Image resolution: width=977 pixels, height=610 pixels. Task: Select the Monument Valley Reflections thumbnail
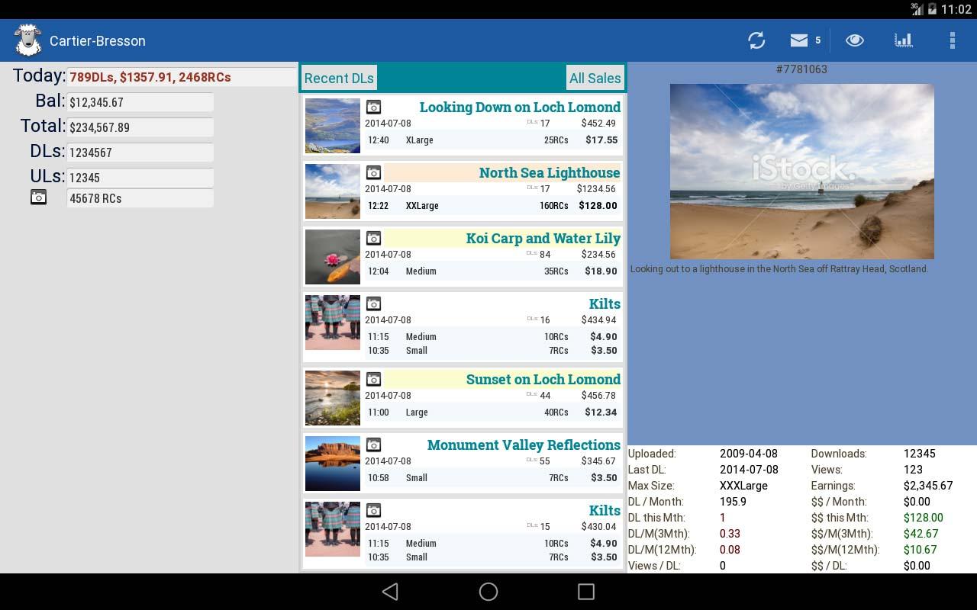coord(332,464)
